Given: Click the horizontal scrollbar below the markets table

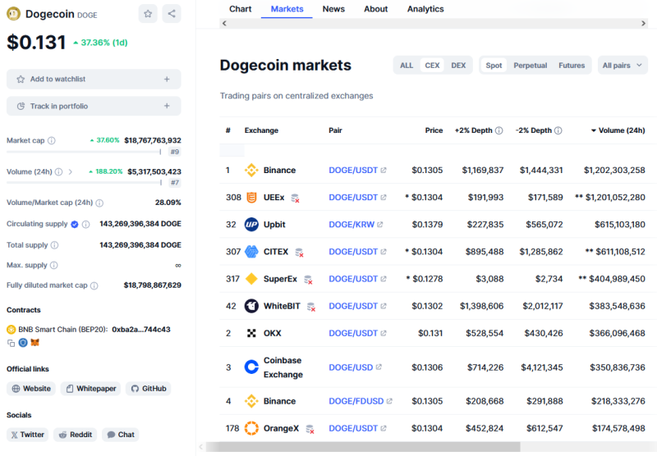Looking at the screenshot, I should (363, 447).
